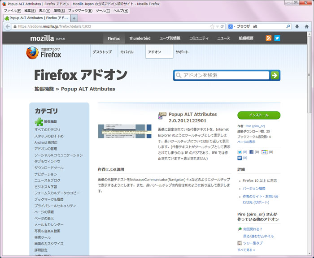Click the green インストール button
This screenshot has width=314, height=258.
(259, 115)
